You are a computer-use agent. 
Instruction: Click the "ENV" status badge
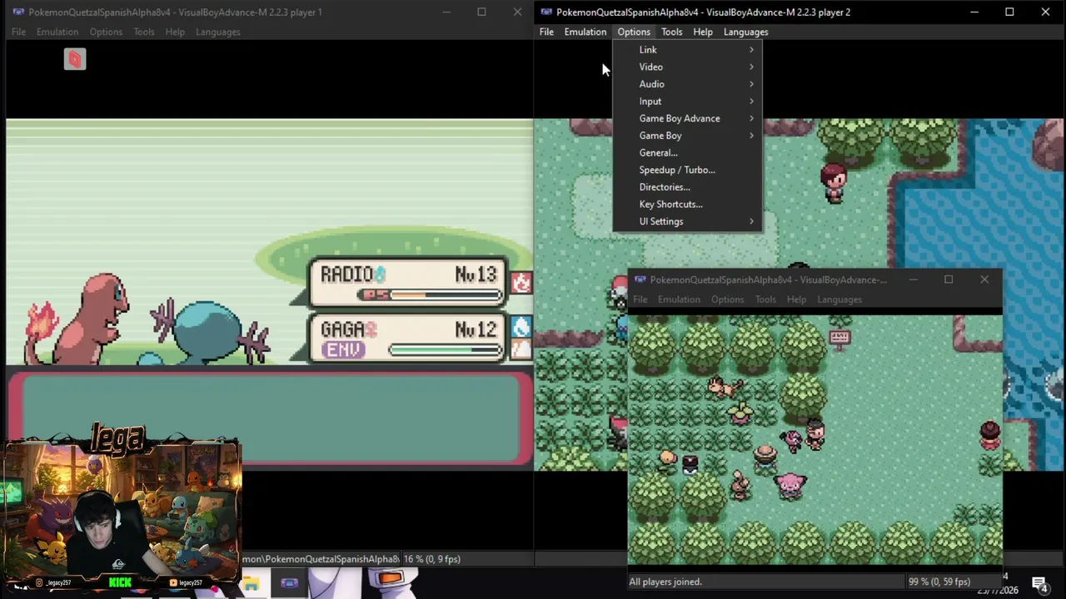342,349
